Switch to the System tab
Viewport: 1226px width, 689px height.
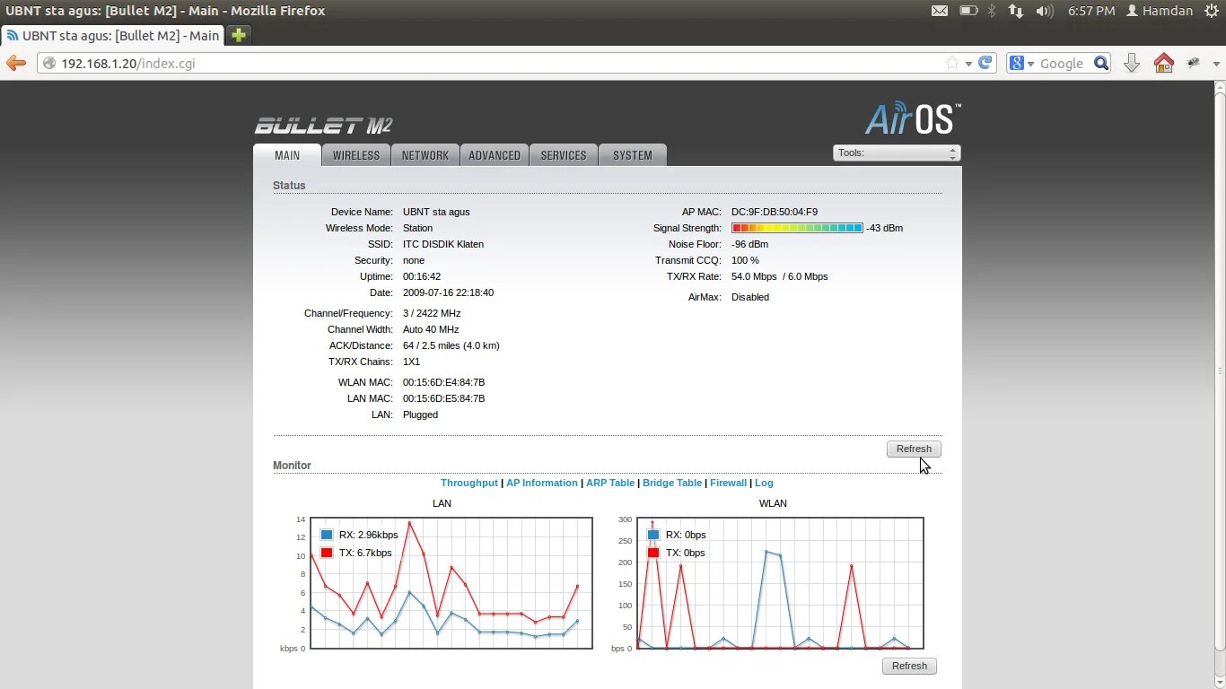pyautogui.click(x=633, y=155)
